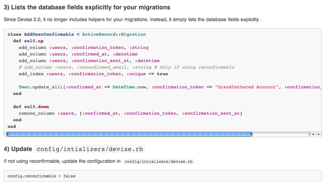
Task: Click the User.update_all code line
Action: [x=170, y=87]
